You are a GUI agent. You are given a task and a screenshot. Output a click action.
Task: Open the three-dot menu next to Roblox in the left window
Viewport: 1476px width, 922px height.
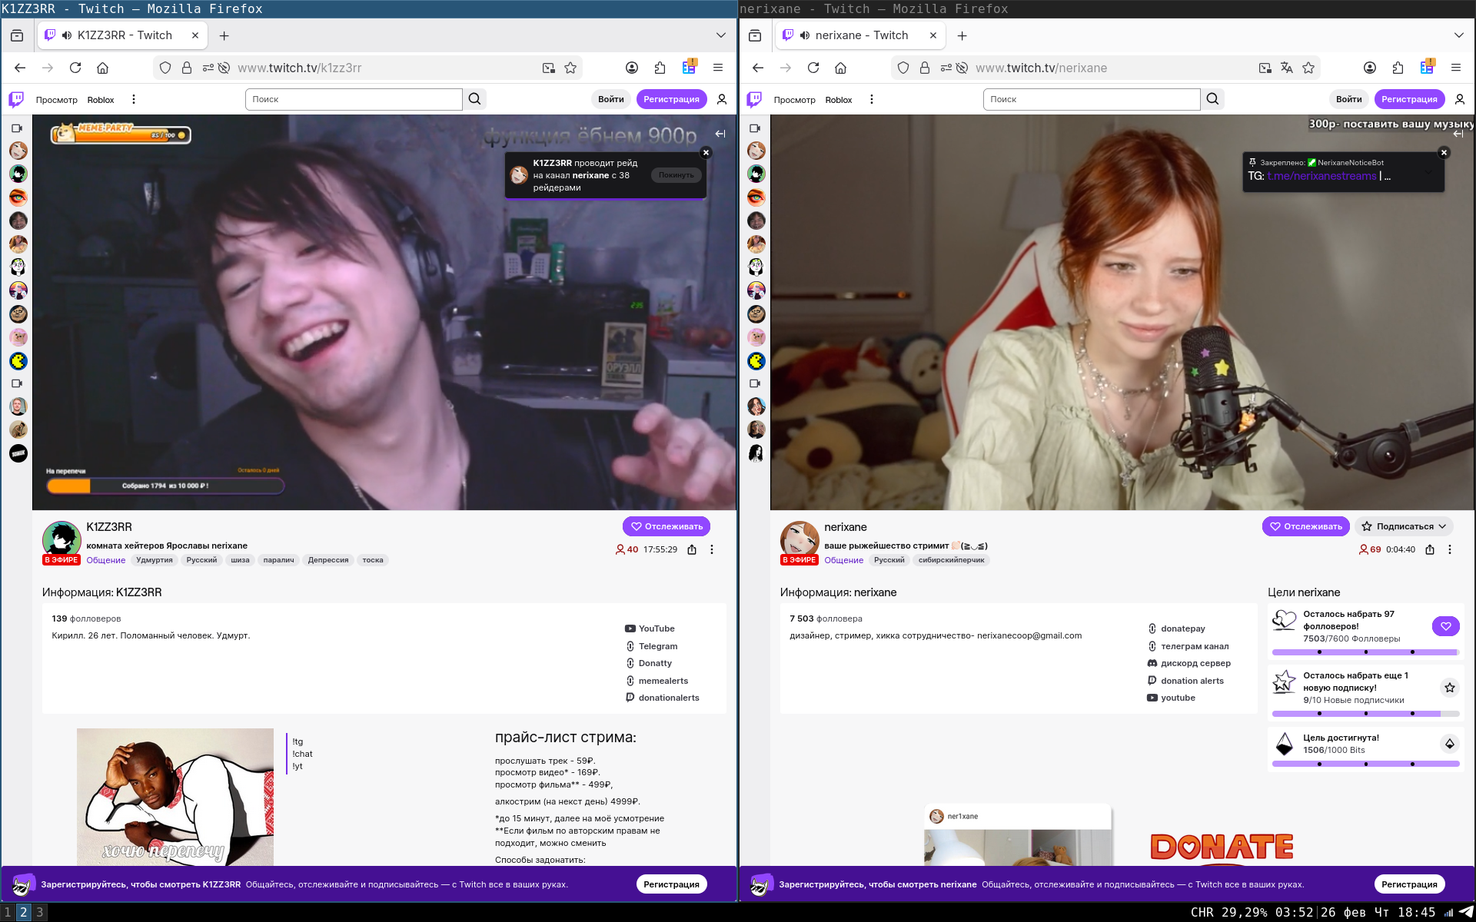click(134, 99)
